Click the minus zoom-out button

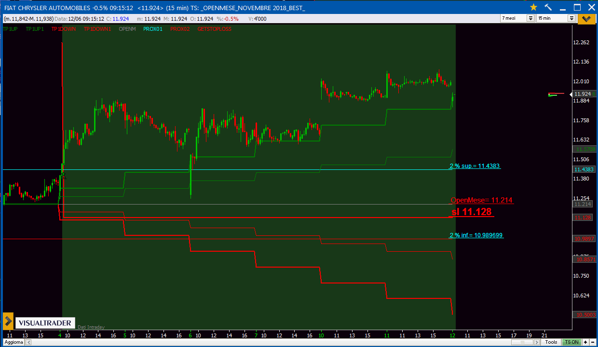(x=592, y=342)
